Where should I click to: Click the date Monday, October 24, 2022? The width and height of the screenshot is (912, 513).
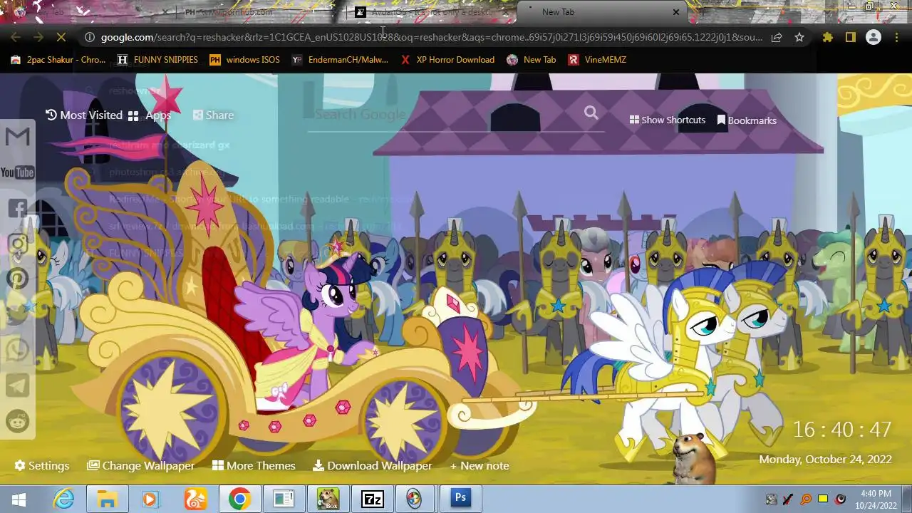pos(825,460)
